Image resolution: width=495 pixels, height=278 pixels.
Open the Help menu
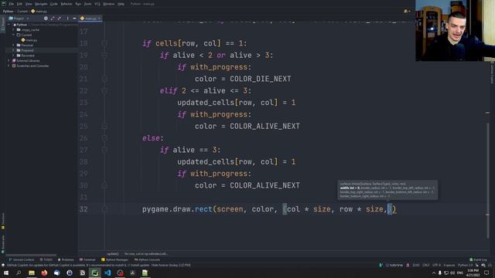121,4
